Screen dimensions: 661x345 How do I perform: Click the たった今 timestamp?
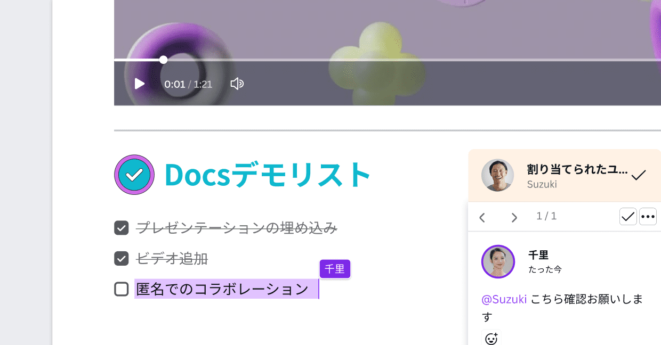pyautogui.click(x=545, y=269)
